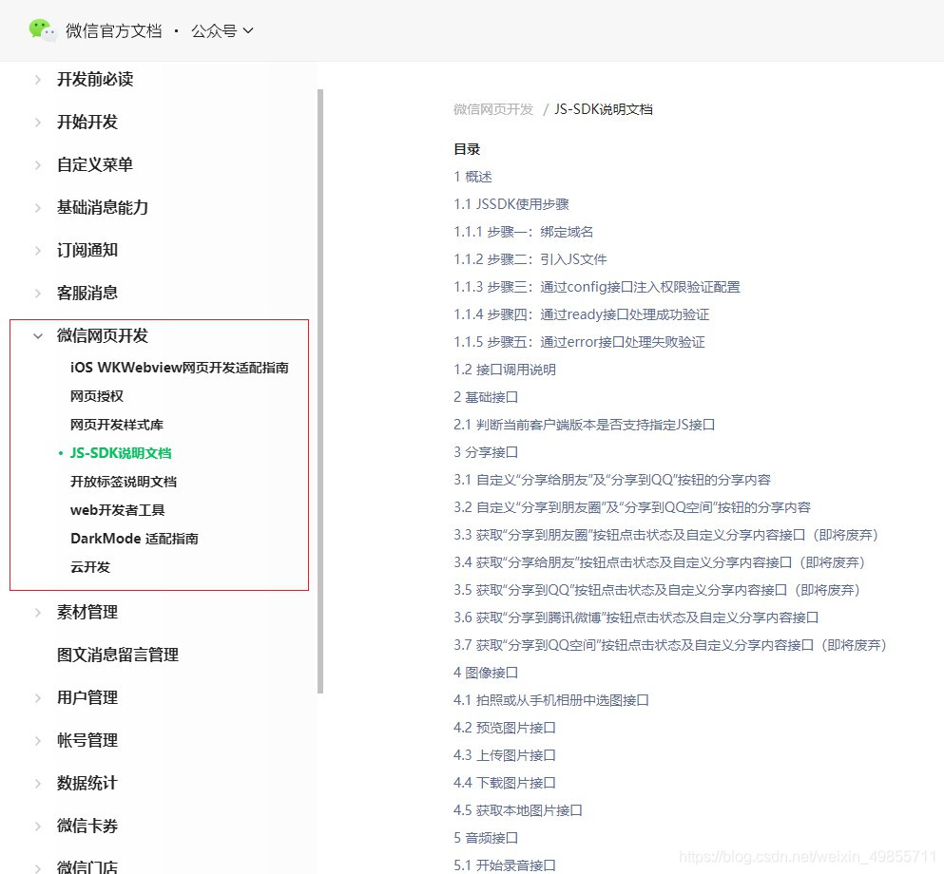Jump to 1.2 接口调用说明
944x874 pixels.
(x=505, y=370)
